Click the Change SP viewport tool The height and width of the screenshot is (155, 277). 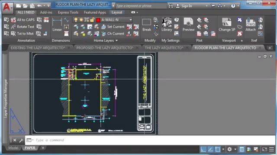(227, 25)
